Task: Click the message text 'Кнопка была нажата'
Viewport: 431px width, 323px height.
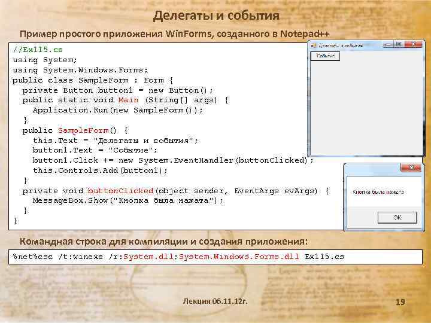Action: (x=378, y=192)
